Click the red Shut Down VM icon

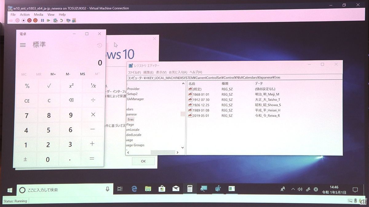point(30,20)
